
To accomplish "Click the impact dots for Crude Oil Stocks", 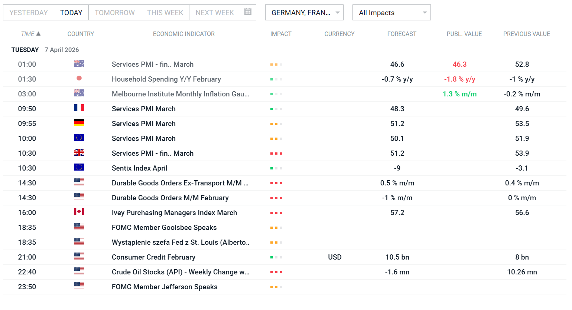I will [x=276, y=272].
